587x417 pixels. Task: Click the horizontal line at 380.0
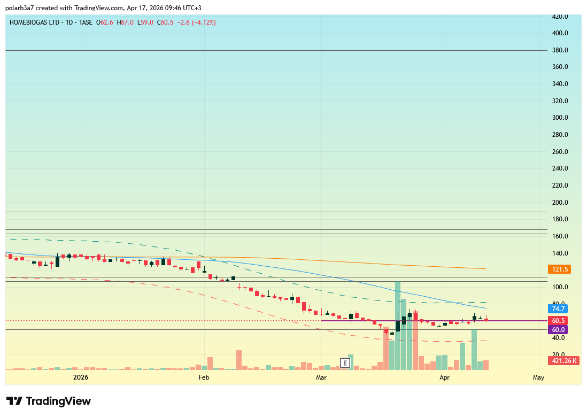[276, 50]
